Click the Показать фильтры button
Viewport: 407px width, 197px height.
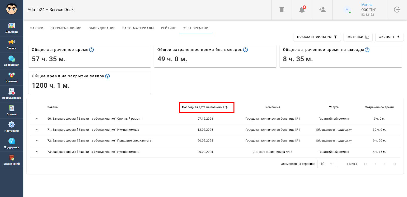[x=317, y=37]
